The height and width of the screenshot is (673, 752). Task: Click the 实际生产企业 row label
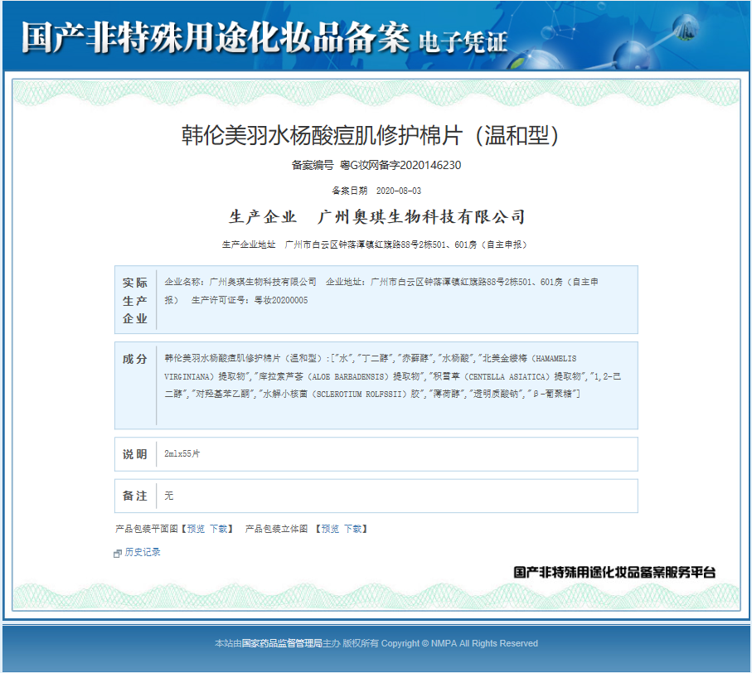[x=135, y=300]
